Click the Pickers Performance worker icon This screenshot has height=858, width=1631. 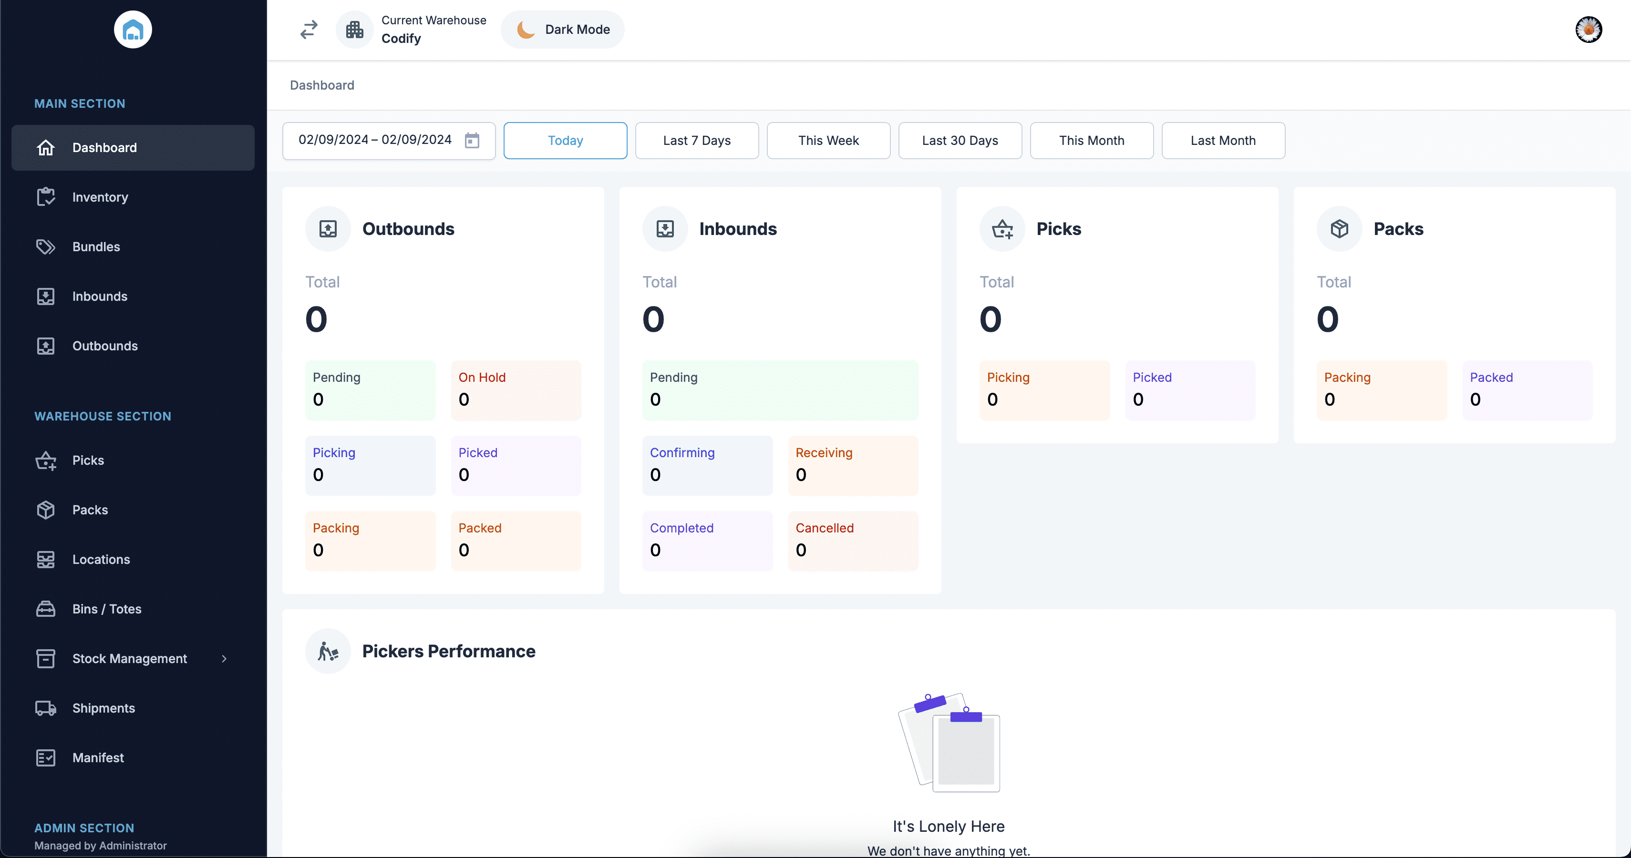(x=328, y=651)
